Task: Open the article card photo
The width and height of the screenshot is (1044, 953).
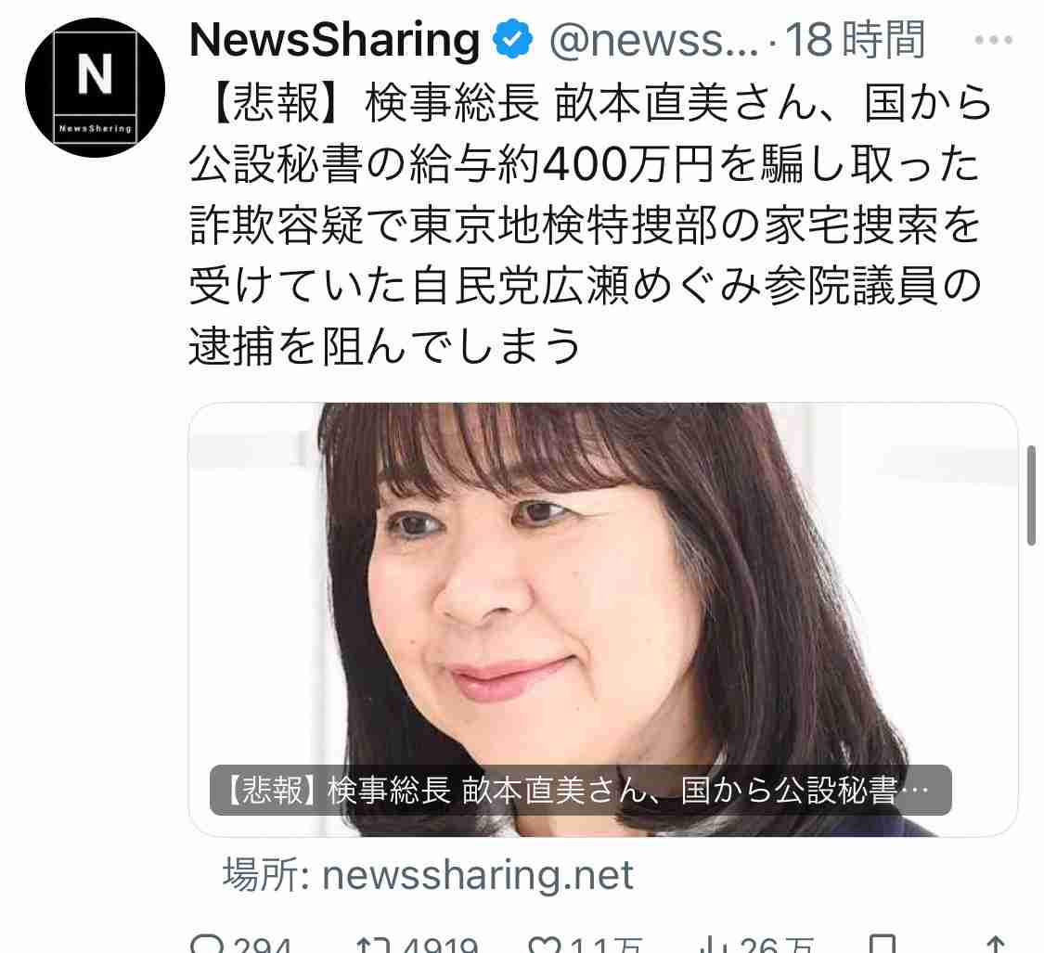Action: pos(603,619)
